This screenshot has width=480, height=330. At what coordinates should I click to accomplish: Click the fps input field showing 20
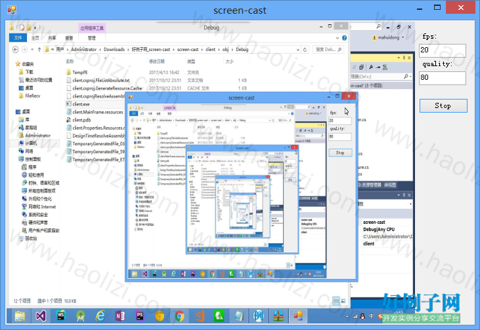click(x=443, y=50)
